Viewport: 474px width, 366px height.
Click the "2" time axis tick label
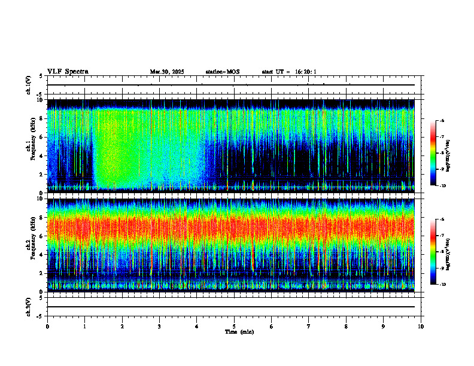click(122, 327)
